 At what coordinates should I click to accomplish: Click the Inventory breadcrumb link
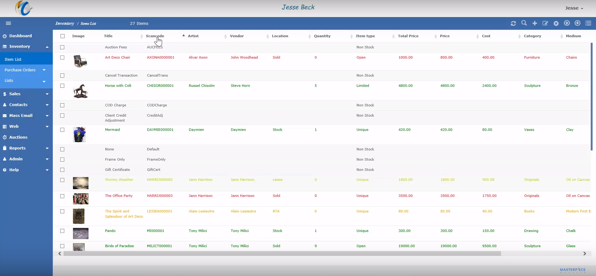[x=65, y=24]
